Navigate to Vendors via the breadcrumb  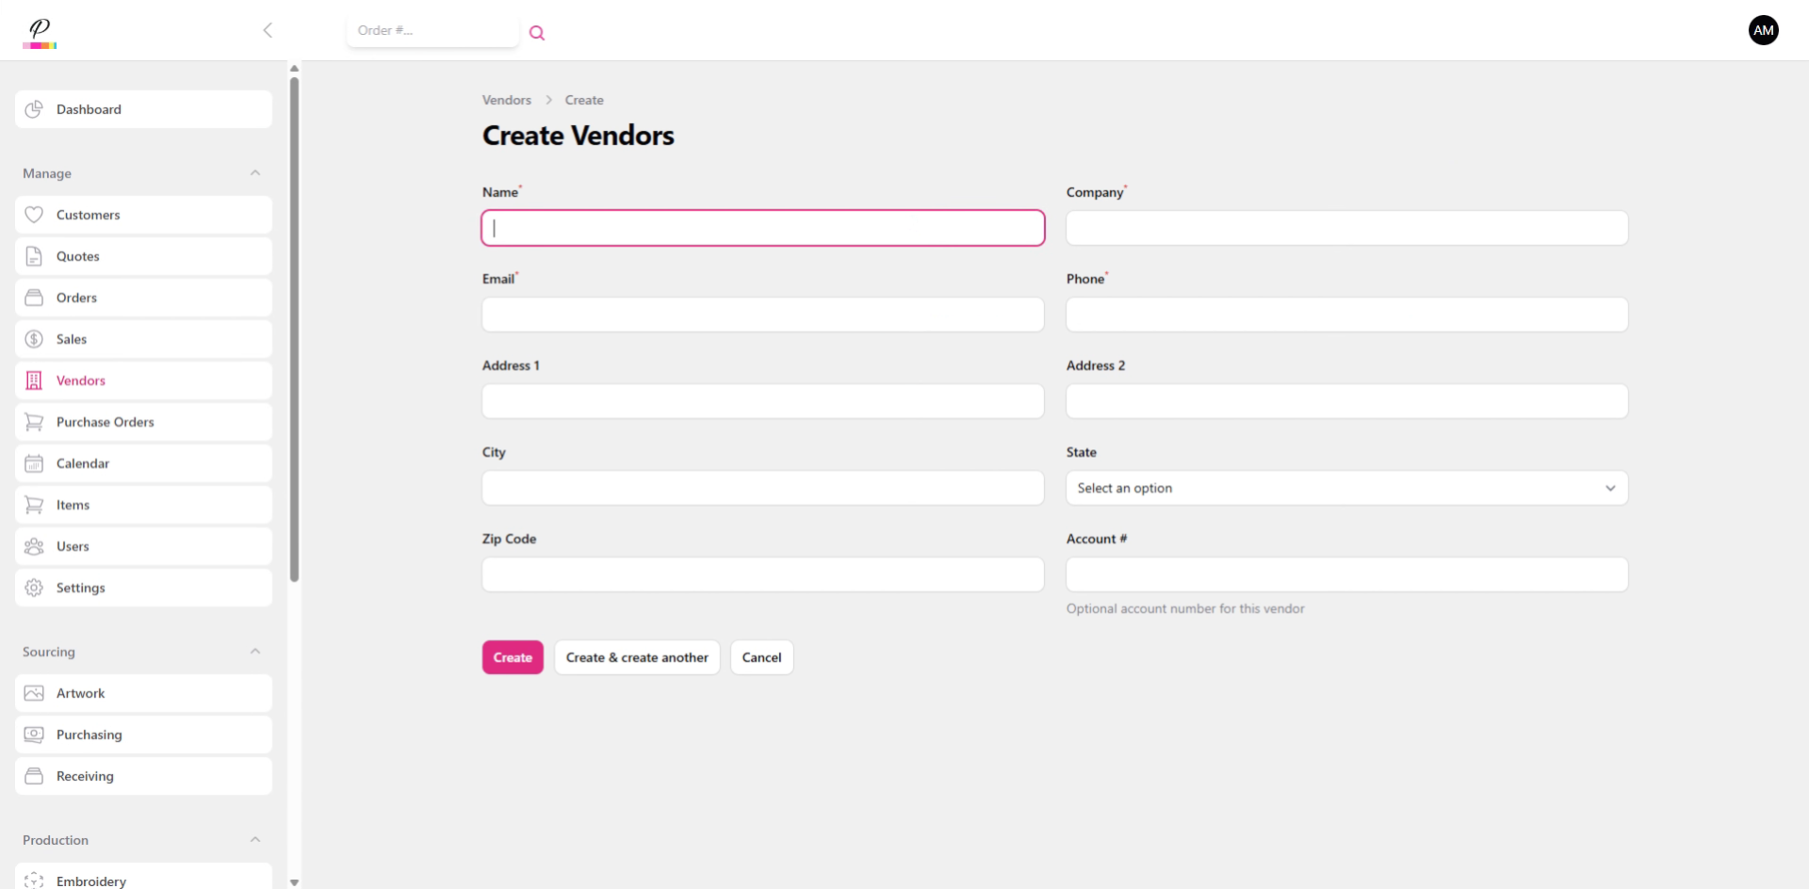pyautogui.click(x=506, y=100)
